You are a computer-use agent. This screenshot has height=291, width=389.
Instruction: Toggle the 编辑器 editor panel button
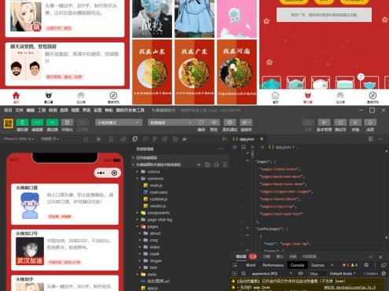point(37,123)
